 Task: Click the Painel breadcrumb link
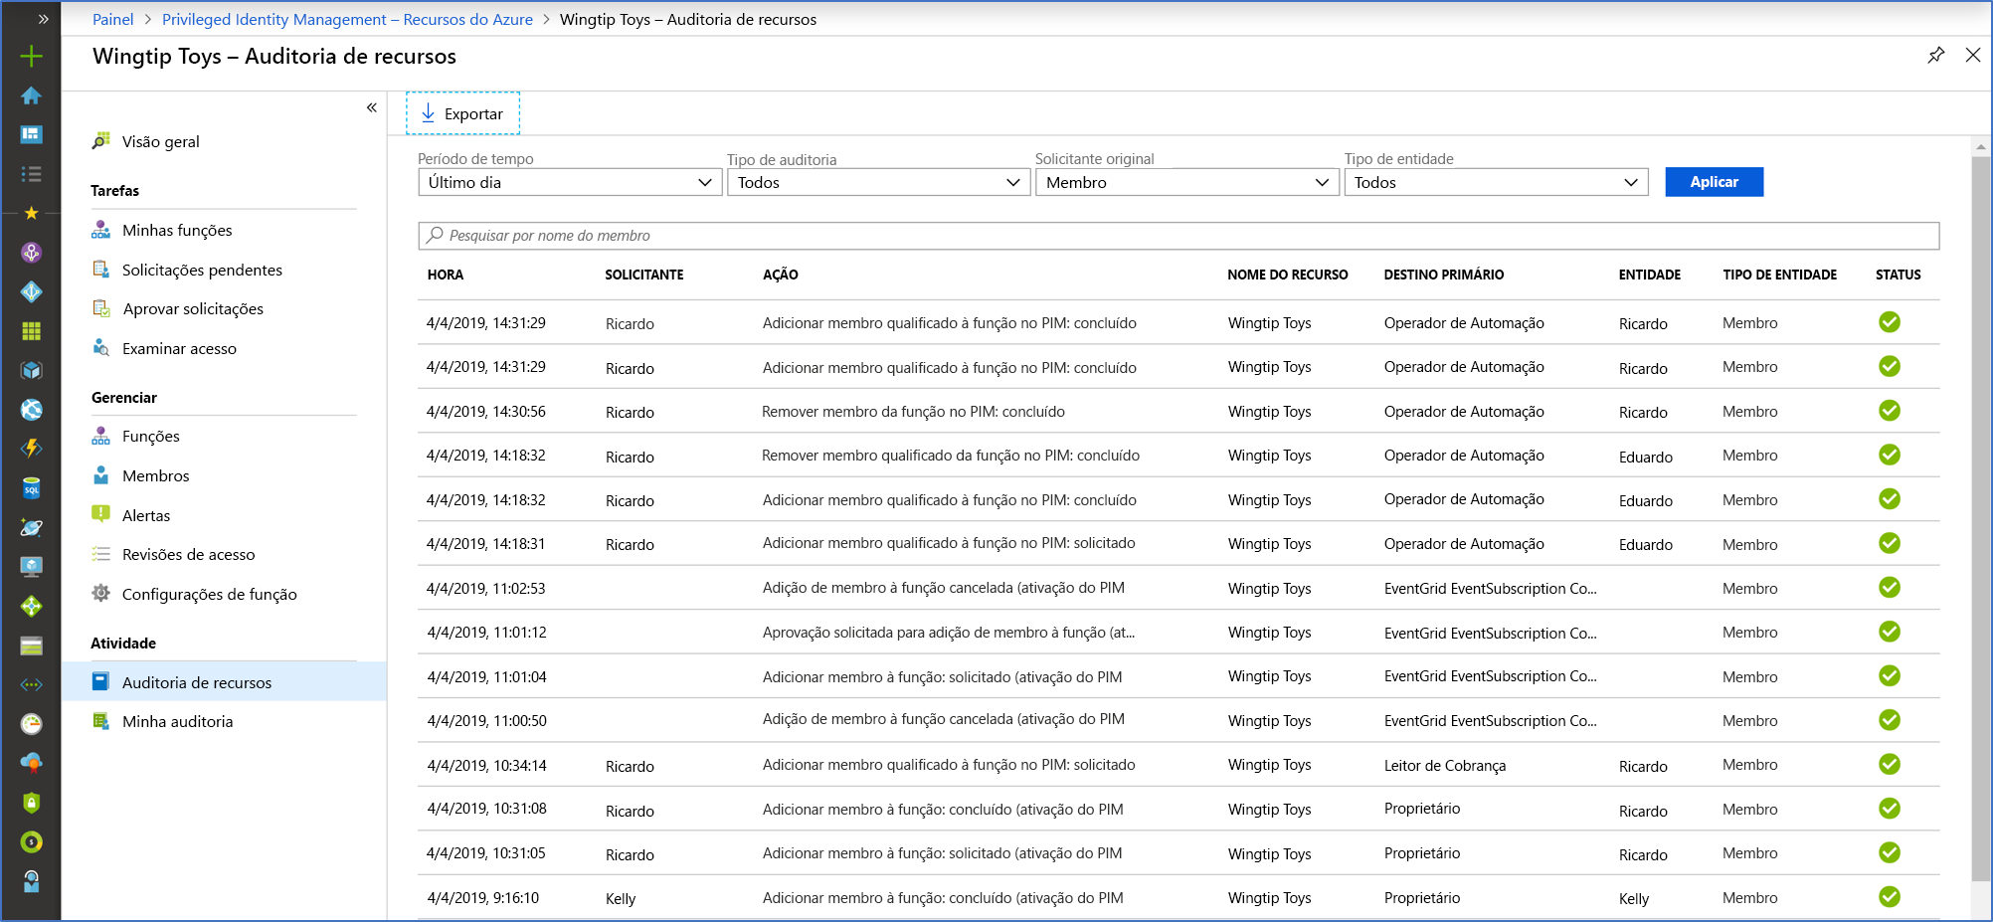[112, 19]
